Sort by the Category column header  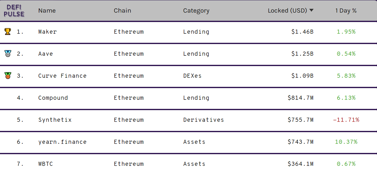coord(196,11)
